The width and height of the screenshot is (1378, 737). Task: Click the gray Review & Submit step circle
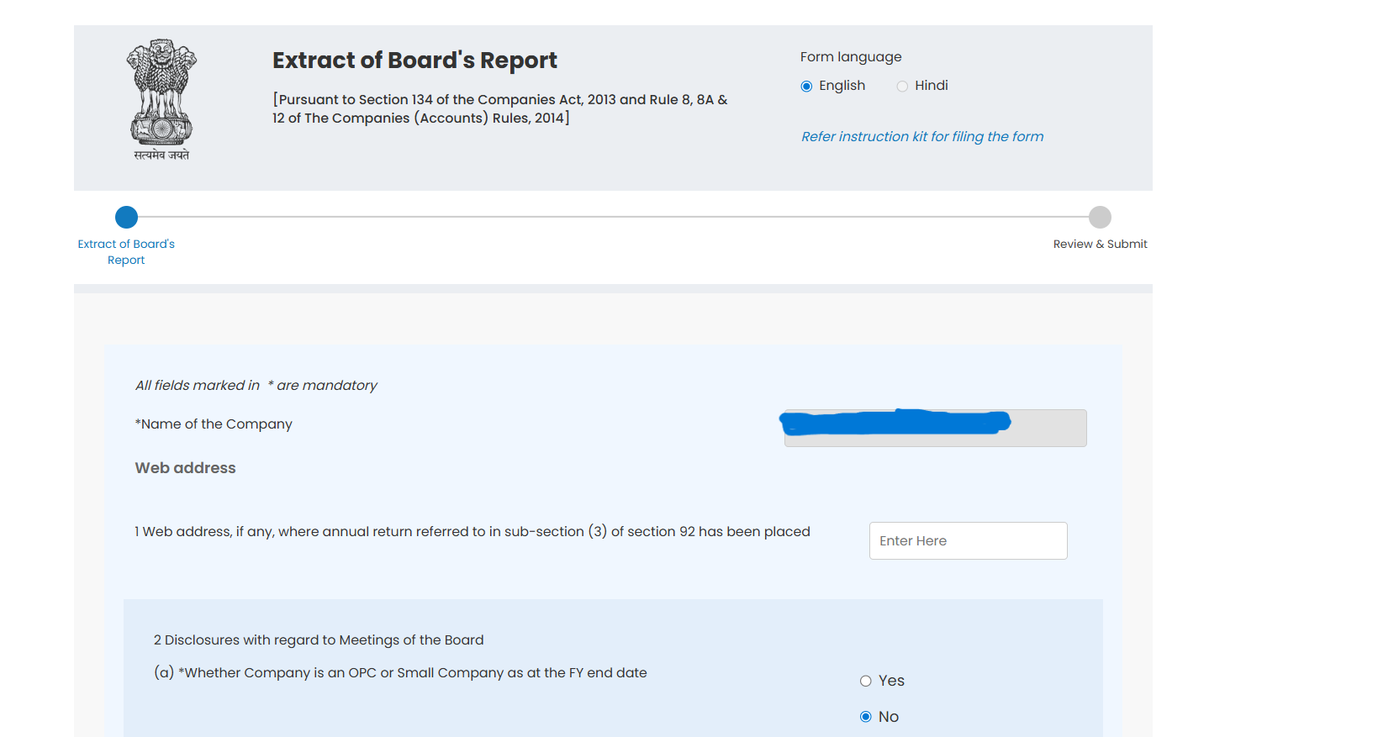[1100, 217]
